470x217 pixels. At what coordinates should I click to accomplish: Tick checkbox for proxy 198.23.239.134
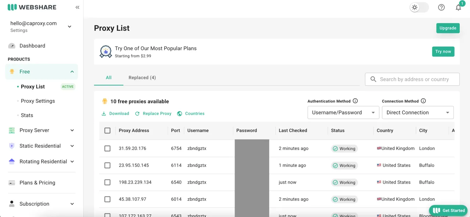coord(107,182)
